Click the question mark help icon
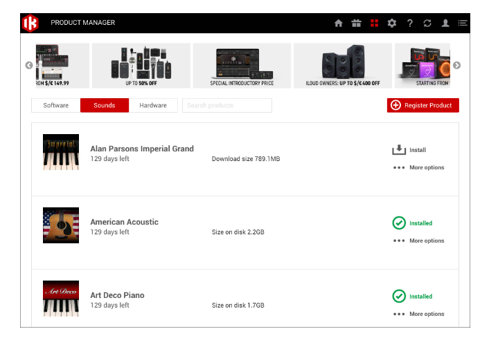 click(x=410, y=24)
